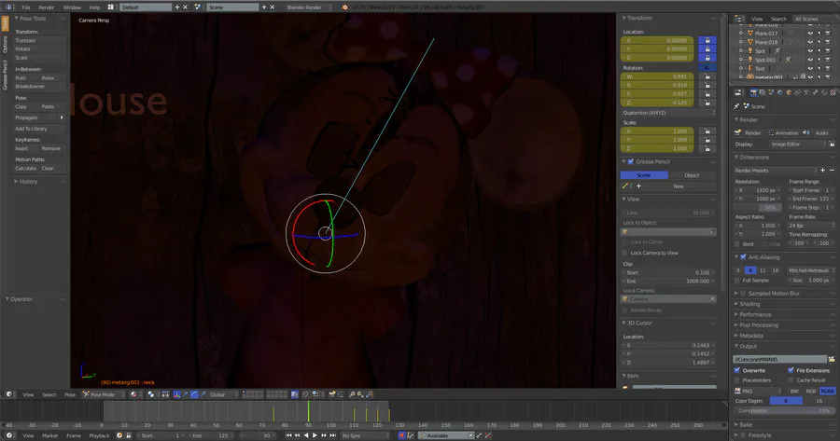The width and height of the screenshot is (840, 441).
Task: Click the Translate button
Action: (39, 40)
